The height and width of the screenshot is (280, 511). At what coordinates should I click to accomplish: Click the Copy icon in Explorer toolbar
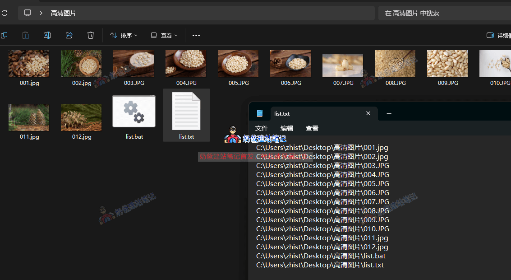[4, 35]
